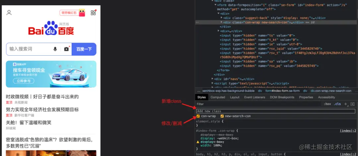The width and height of the screenshot is (358, 156).
Task: Focus the styles Filter field
Action: pos(259,104)
